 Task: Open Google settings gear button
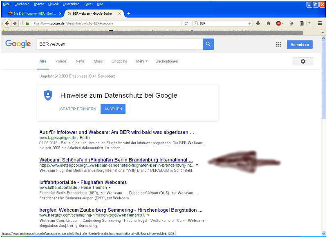pos(303,61)
